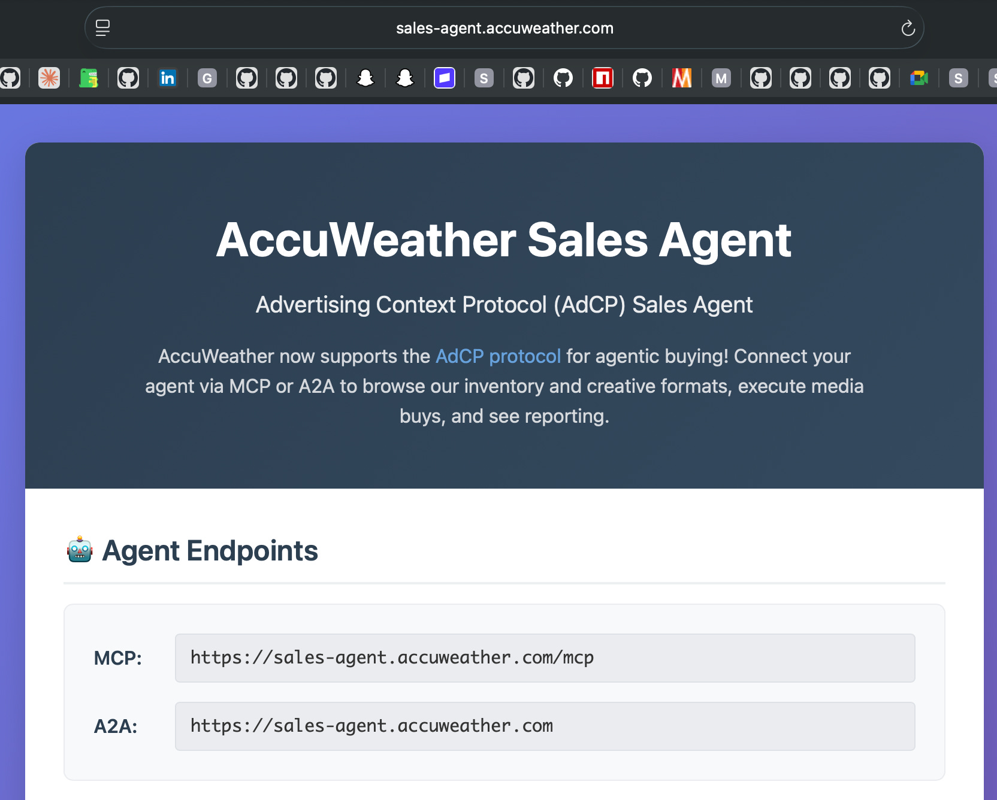Click GitHub bookmark directly right of gray M
Viewport: 997px width, 800px height.
coord(761,78)
